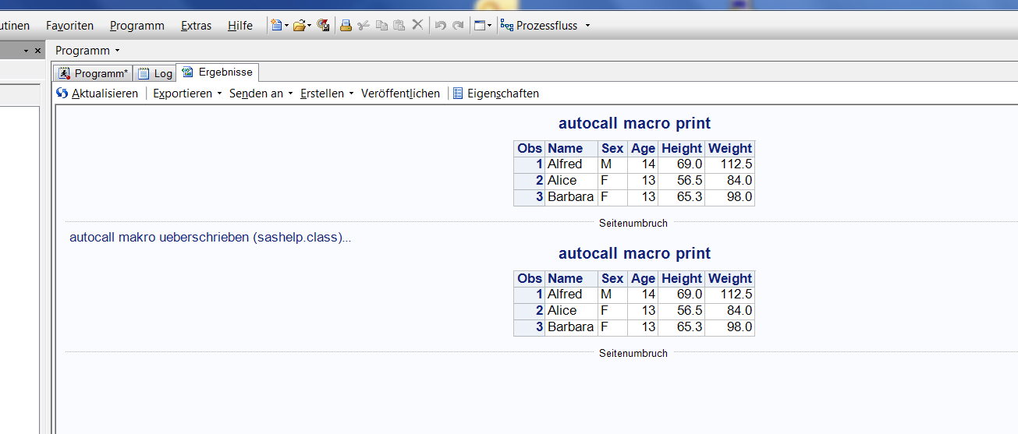Switch to the Log tab
Image resolution: width=1018 pixels, height=434 pixels.
(154, 73)
